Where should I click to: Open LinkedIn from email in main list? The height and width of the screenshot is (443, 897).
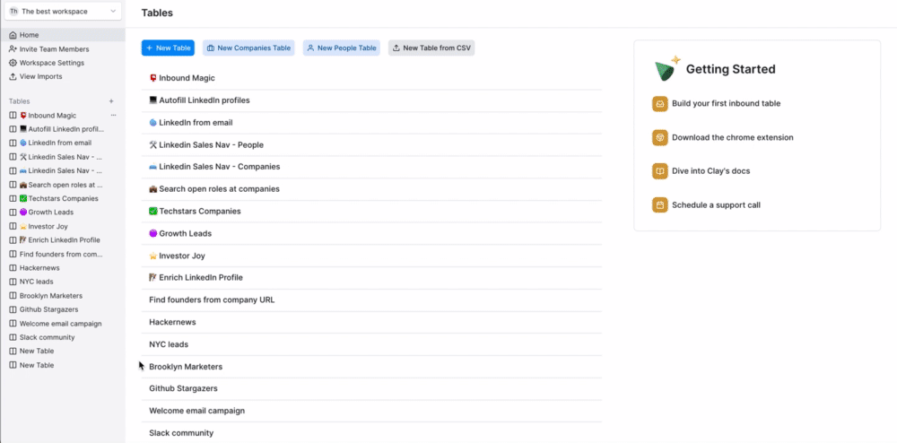(x=372, y=123)
